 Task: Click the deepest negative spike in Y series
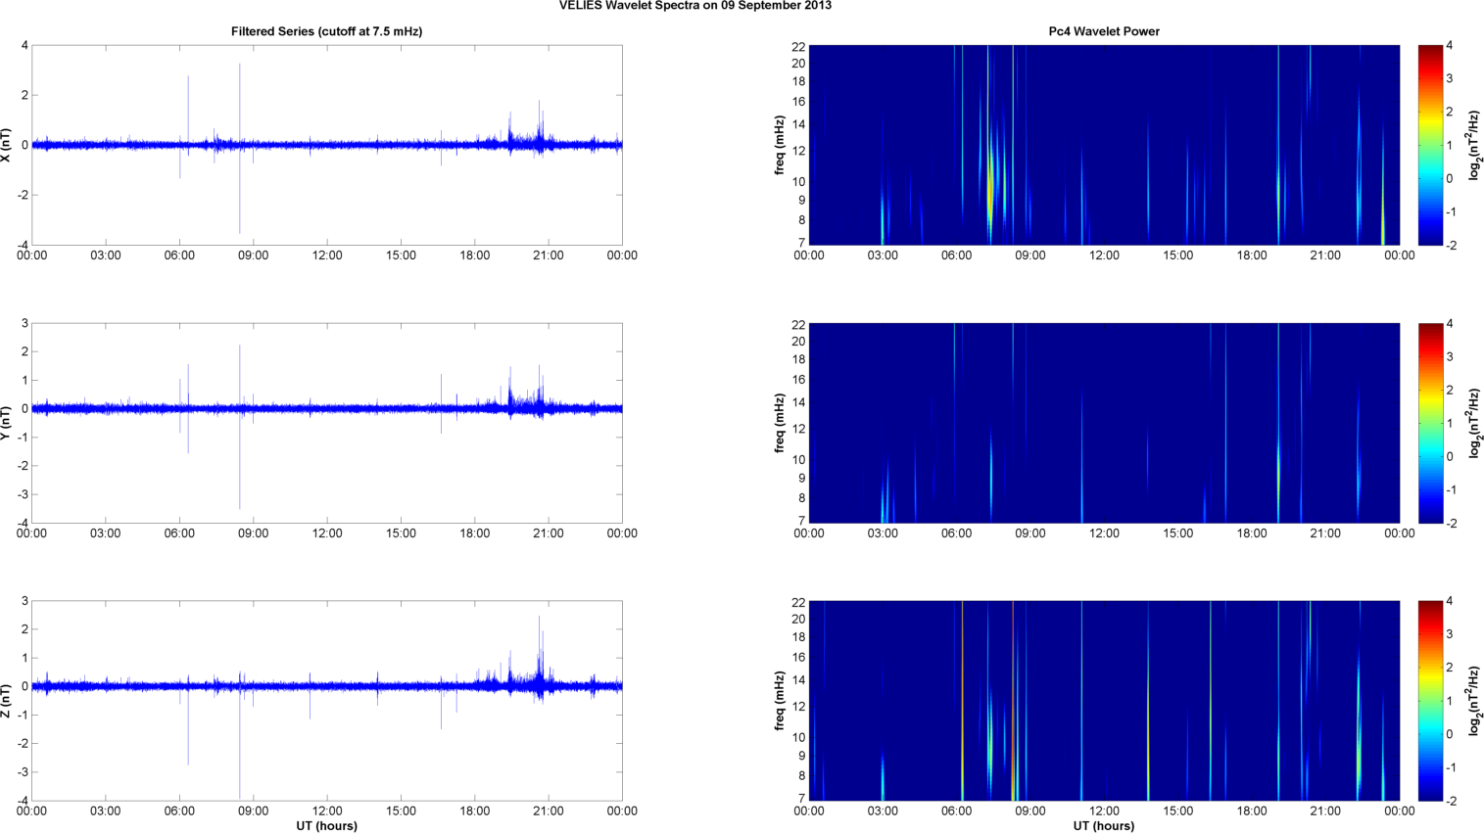click(x=240, y=504)
